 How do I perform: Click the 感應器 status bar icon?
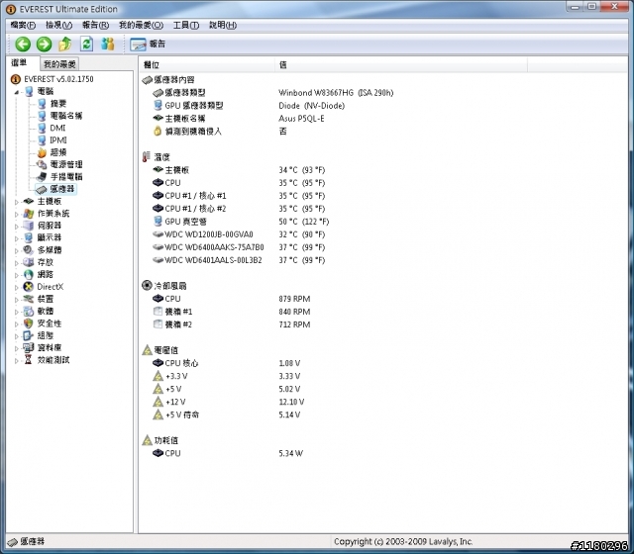tap(13, 542)
